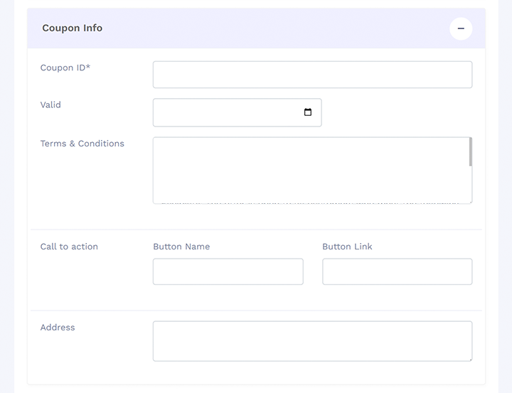Focus the Button Link input
Viewport: 512px width, 393px height.
coord(397,271)
